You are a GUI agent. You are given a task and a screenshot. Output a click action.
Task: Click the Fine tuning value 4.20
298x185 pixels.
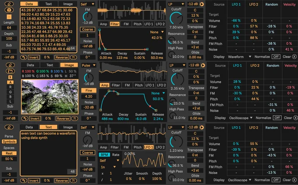(89, 96)
